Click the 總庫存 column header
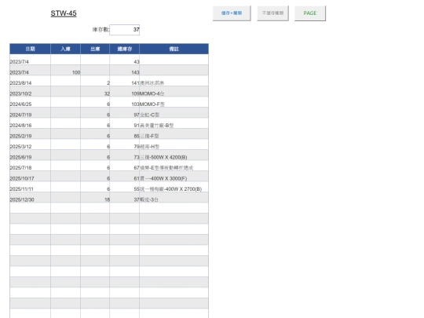 [x=124, y=49]
